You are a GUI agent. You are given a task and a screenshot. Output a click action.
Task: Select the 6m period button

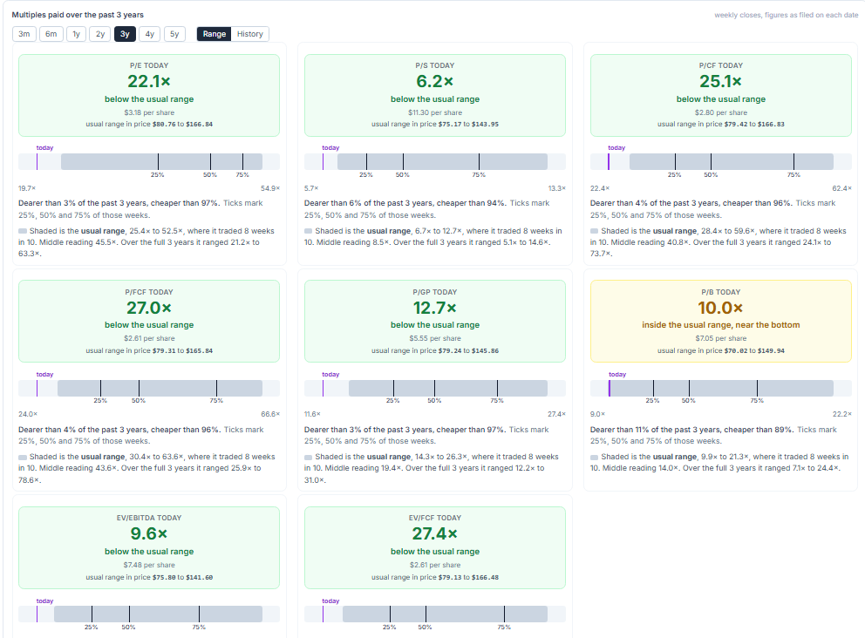click(51, 34)
